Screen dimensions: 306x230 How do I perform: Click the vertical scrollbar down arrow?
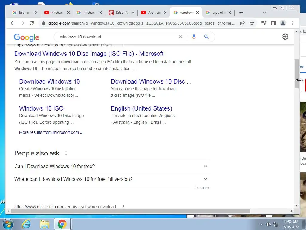click(296, 206)
